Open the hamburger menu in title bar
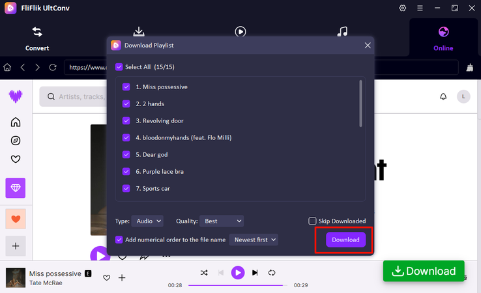Screen dimensions: 481x293 [x=420, y=8]
